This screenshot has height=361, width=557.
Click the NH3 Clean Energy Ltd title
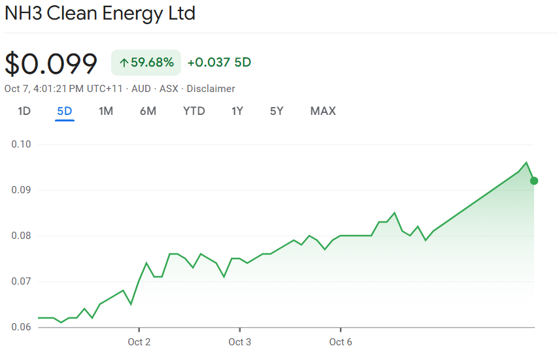pyautogui.click(x=100, y=13)
